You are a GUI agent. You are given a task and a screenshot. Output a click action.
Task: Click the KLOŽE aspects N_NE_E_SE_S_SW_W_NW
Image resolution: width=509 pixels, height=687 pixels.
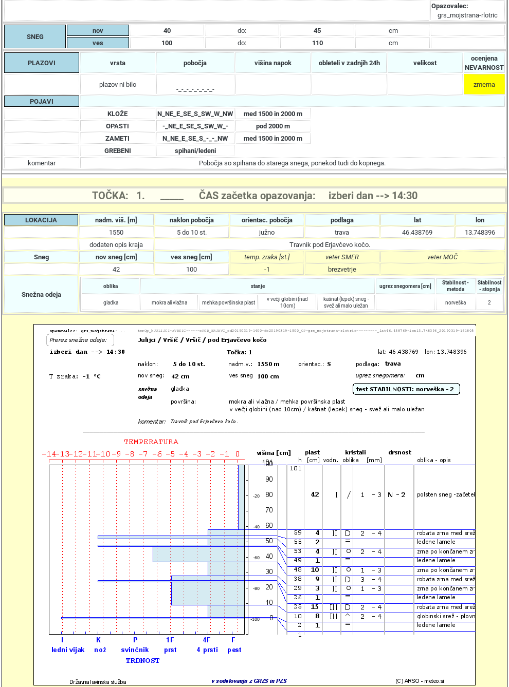coord(195,114)
